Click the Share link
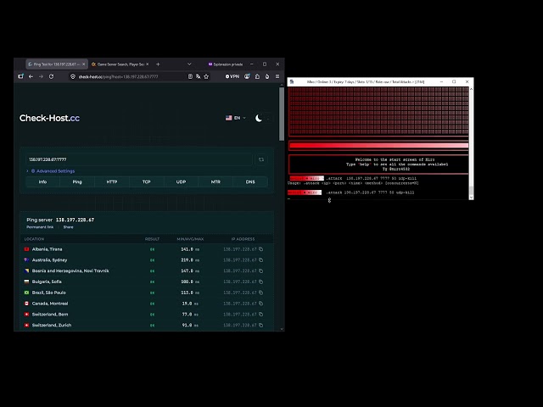This screenshot has width=543, height=407. coord(68,227)
